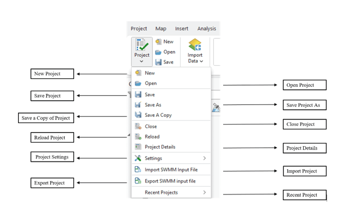Expand the Import Data dropdown arrow
This screenshot has width=357, height=221.
click(201, 61)
